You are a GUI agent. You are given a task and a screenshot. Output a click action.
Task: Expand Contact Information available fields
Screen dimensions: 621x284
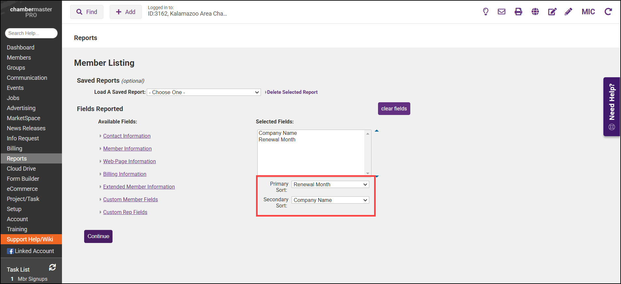127,136
